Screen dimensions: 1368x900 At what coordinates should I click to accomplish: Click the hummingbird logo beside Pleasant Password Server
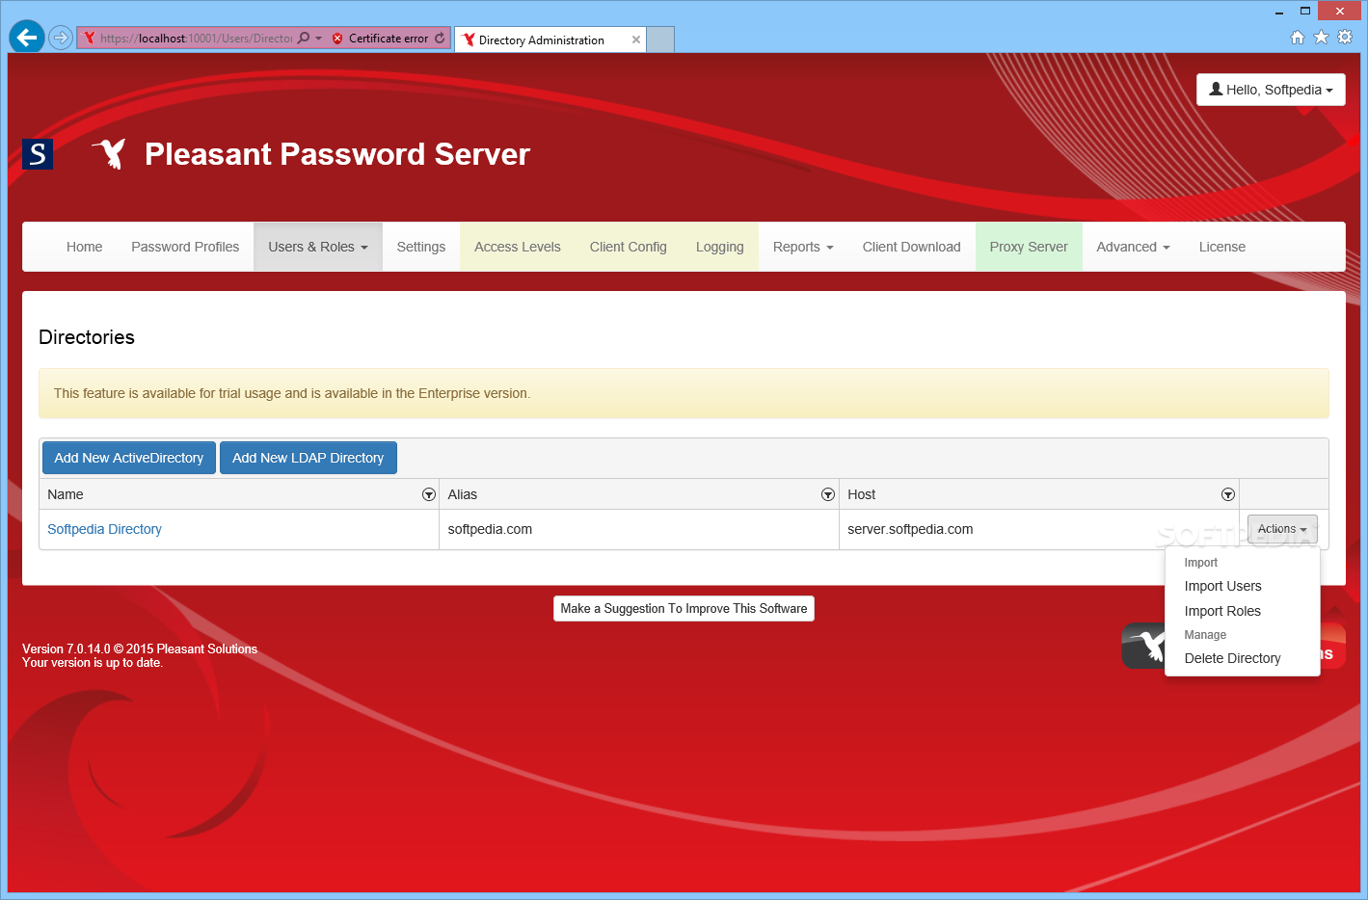[x=110, y=154]
